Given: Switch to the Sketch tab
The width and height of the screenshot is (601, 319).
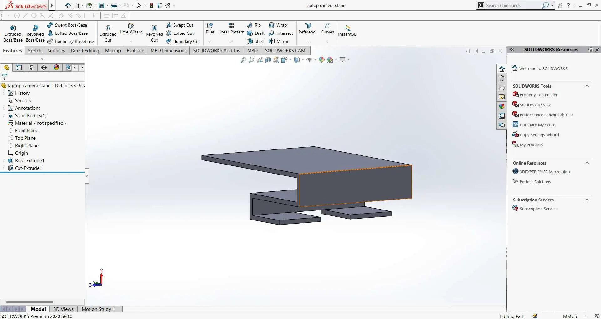Looking at the screenshot, I should coord(34,51).
